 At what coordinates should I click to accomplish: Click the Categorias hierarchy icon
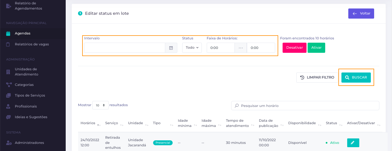pos(9,85)
